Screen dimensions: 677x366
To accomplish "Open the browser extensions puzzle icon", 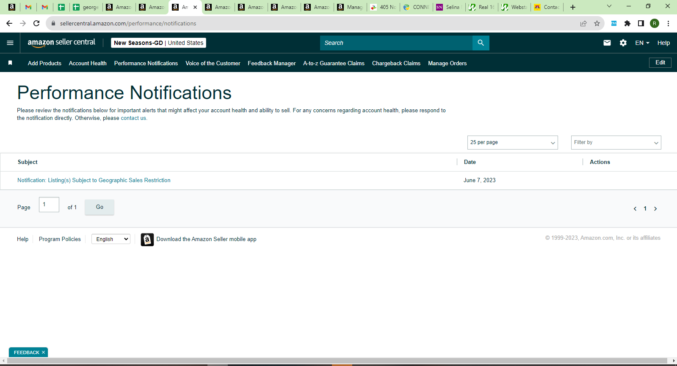I will tap(627, 23).
